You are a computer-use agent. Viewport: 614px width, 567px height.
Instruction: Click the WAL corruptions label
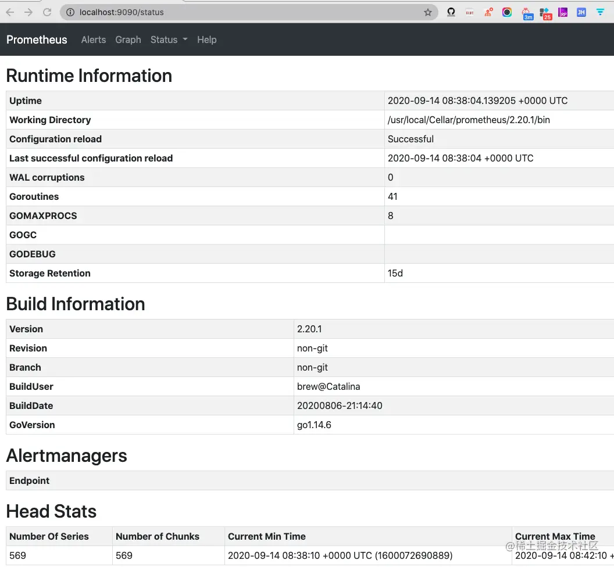[47, 177]
